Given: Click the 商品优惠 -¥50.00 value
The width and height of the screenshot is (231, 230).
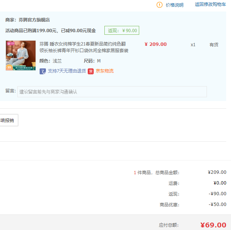Looking at the screenshot, I should tap(217, 204).
